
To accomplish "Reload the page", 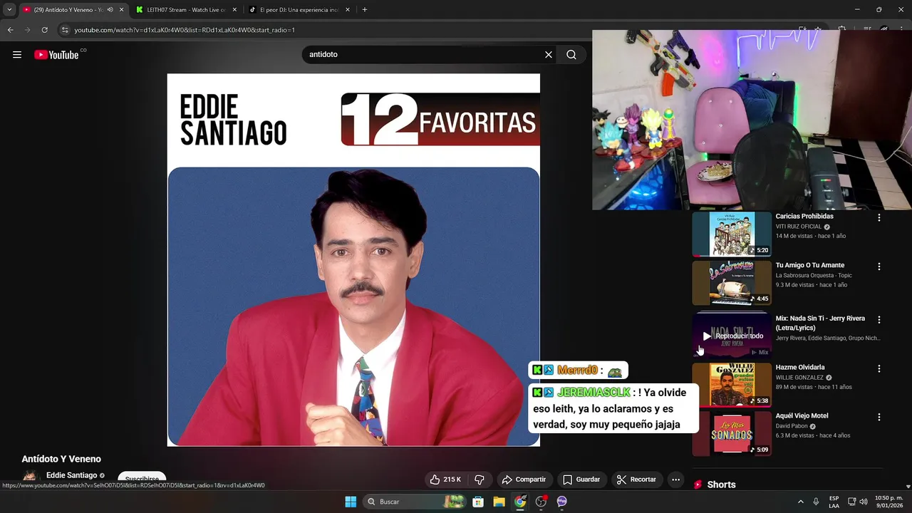I will point(44,30).
